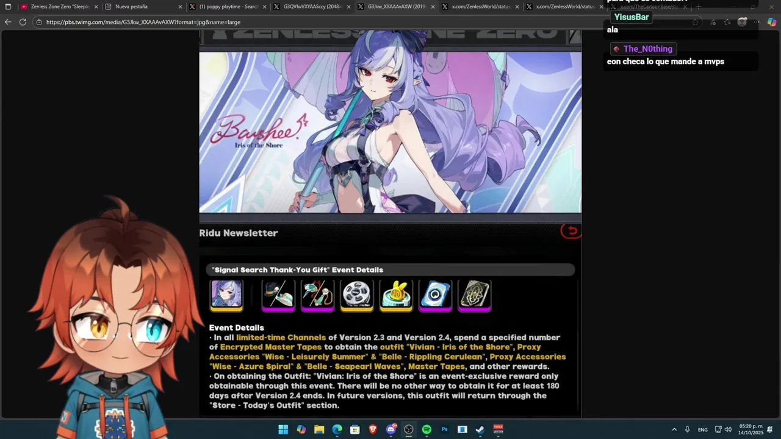The width and height of the screenshot is (781, 439).
Task: Click the "Event Details" bold heading
Action: point(237,327)
